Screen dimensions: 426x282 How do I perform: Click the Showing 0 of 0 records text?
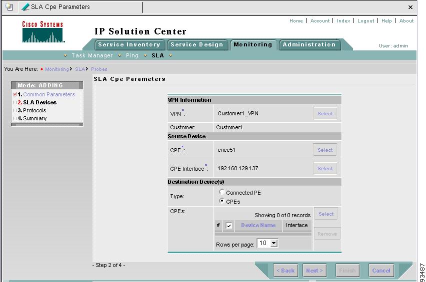[282, 215]
